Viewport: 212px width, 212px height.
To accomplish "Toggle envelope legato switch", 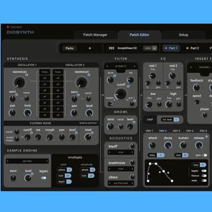I will pos(204,171).
